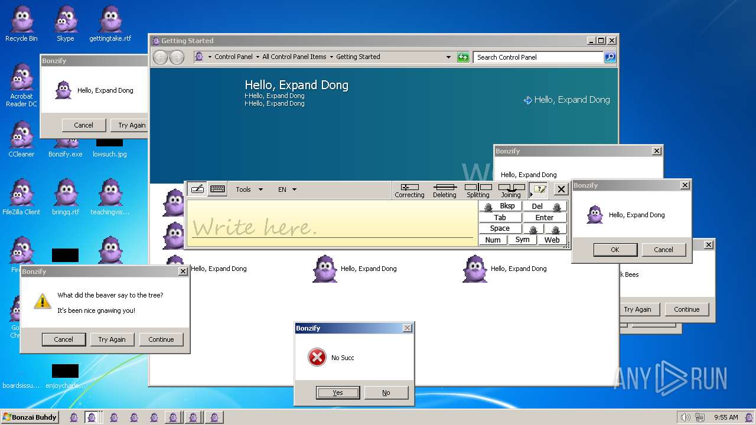Click Cancel in beaver joke dialog
Image resolution: width=756 pixels, height=425 pixels.
coord(64,339)
